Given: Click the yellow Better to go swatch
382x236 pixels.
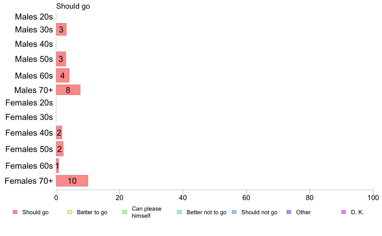Looking at the screenshot, I should pos(70,212).
